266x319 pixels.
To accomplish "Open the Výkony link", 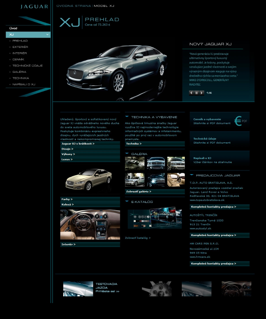I will (x=90, y=154).
